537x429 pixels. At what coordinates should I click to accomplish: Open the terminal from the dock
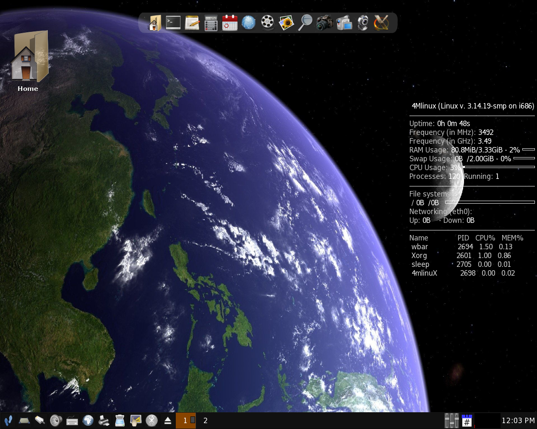point(173,22)
